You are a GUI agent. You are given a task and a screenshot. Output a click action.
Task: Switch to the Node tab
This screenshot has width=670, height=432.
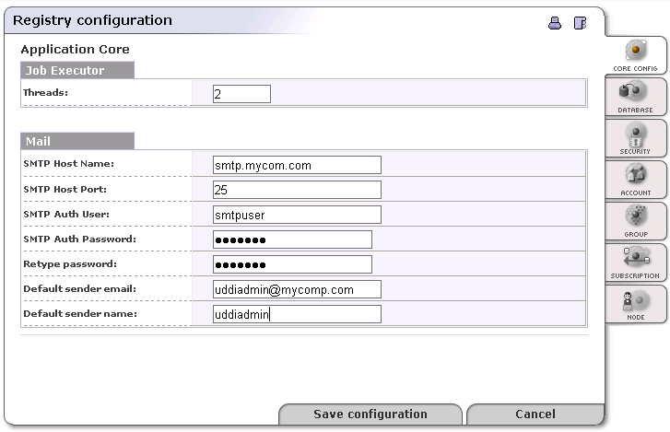tap(635, 304)
